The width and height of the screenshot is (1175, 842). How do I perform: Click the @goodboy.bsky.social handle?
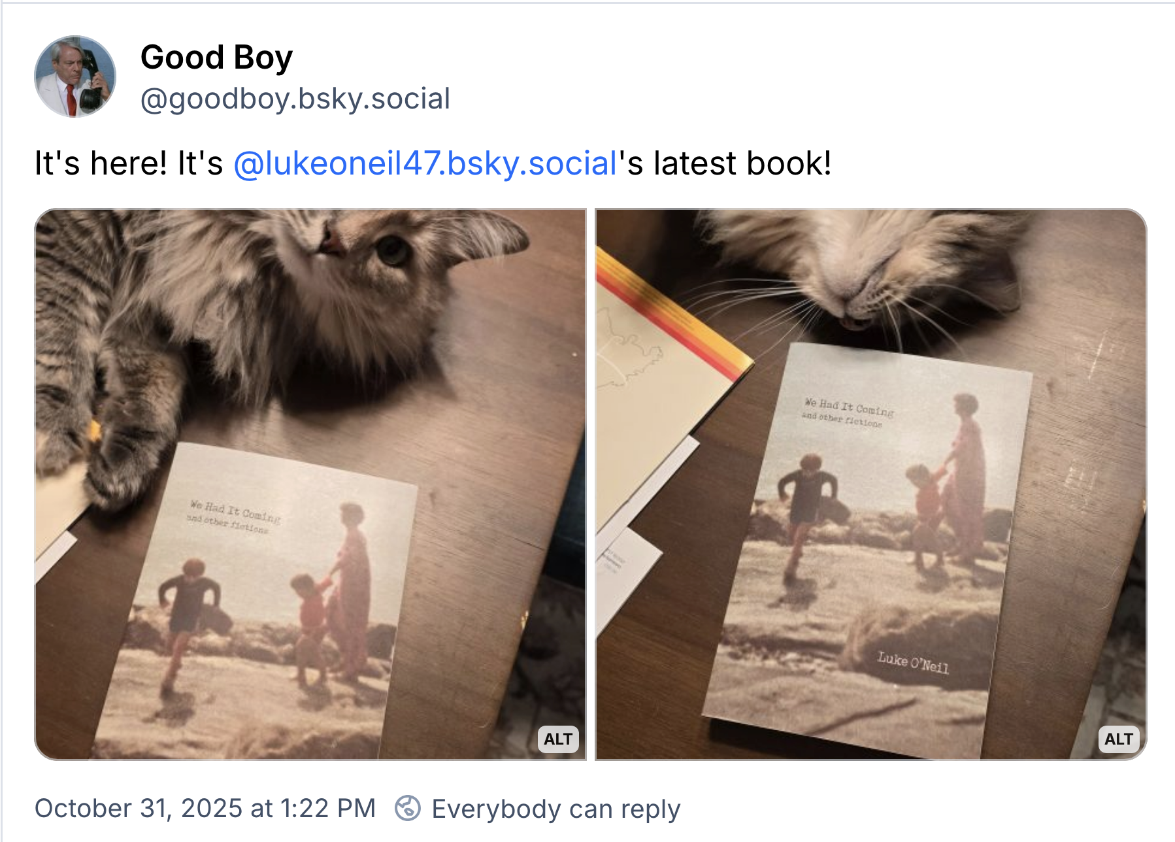tap(295, 99)
